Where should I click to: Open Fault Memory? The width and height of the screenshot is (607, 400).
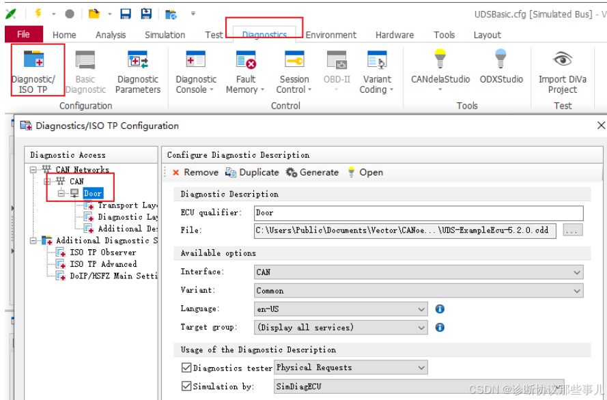click(245, 72)
